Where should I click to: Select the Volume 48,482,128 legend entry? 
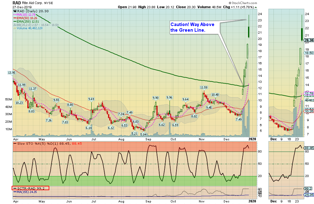(28, 28)
